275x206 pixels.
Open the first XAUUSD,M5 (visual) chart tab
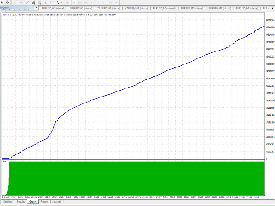click(x=108, y=8)
